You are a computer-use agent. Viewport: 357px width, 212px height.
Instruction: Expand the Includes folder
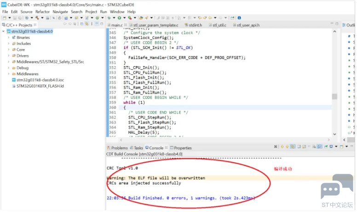[9, 44]
